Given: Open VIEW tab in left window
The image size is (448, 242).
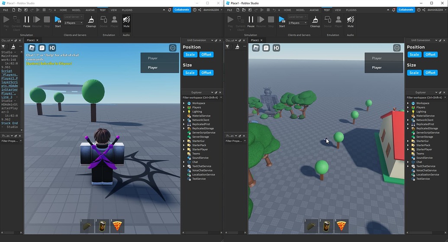Looking at the screenshot, I should click(x=114, y=10).
